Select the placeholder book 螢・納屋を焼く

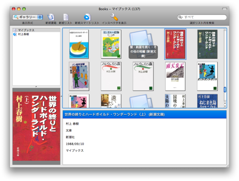(143, 44)
